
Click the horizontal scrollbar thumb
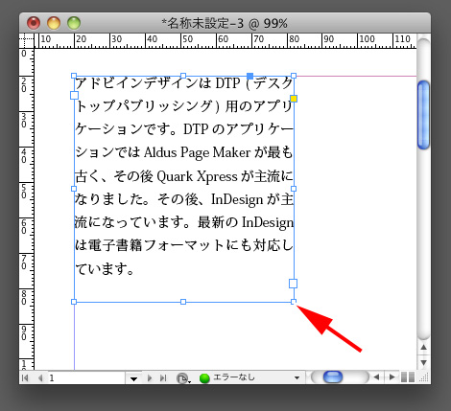pyautogui.click(x=333, y=377)
